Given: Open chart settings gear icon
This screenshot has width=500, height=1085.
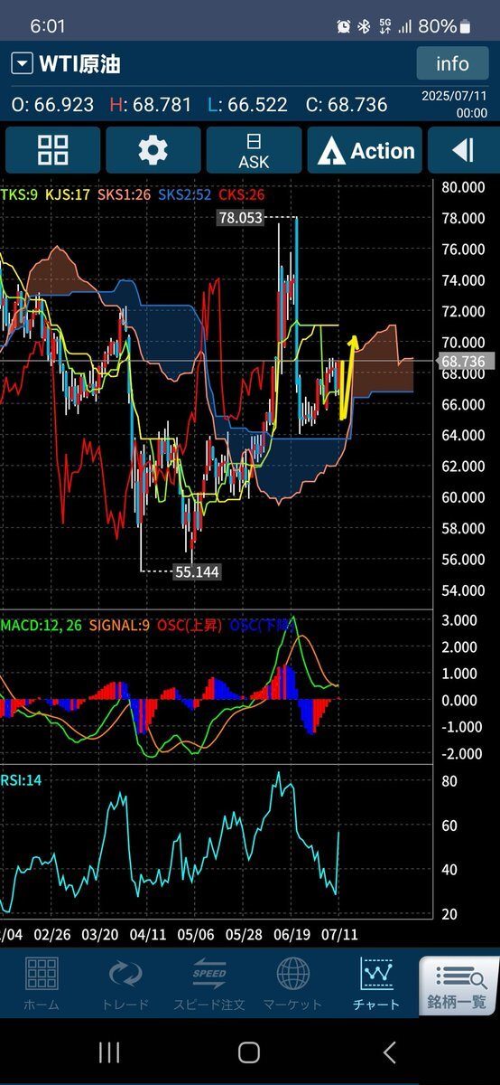Looking at the screenshot, I should tap(153, 150).
